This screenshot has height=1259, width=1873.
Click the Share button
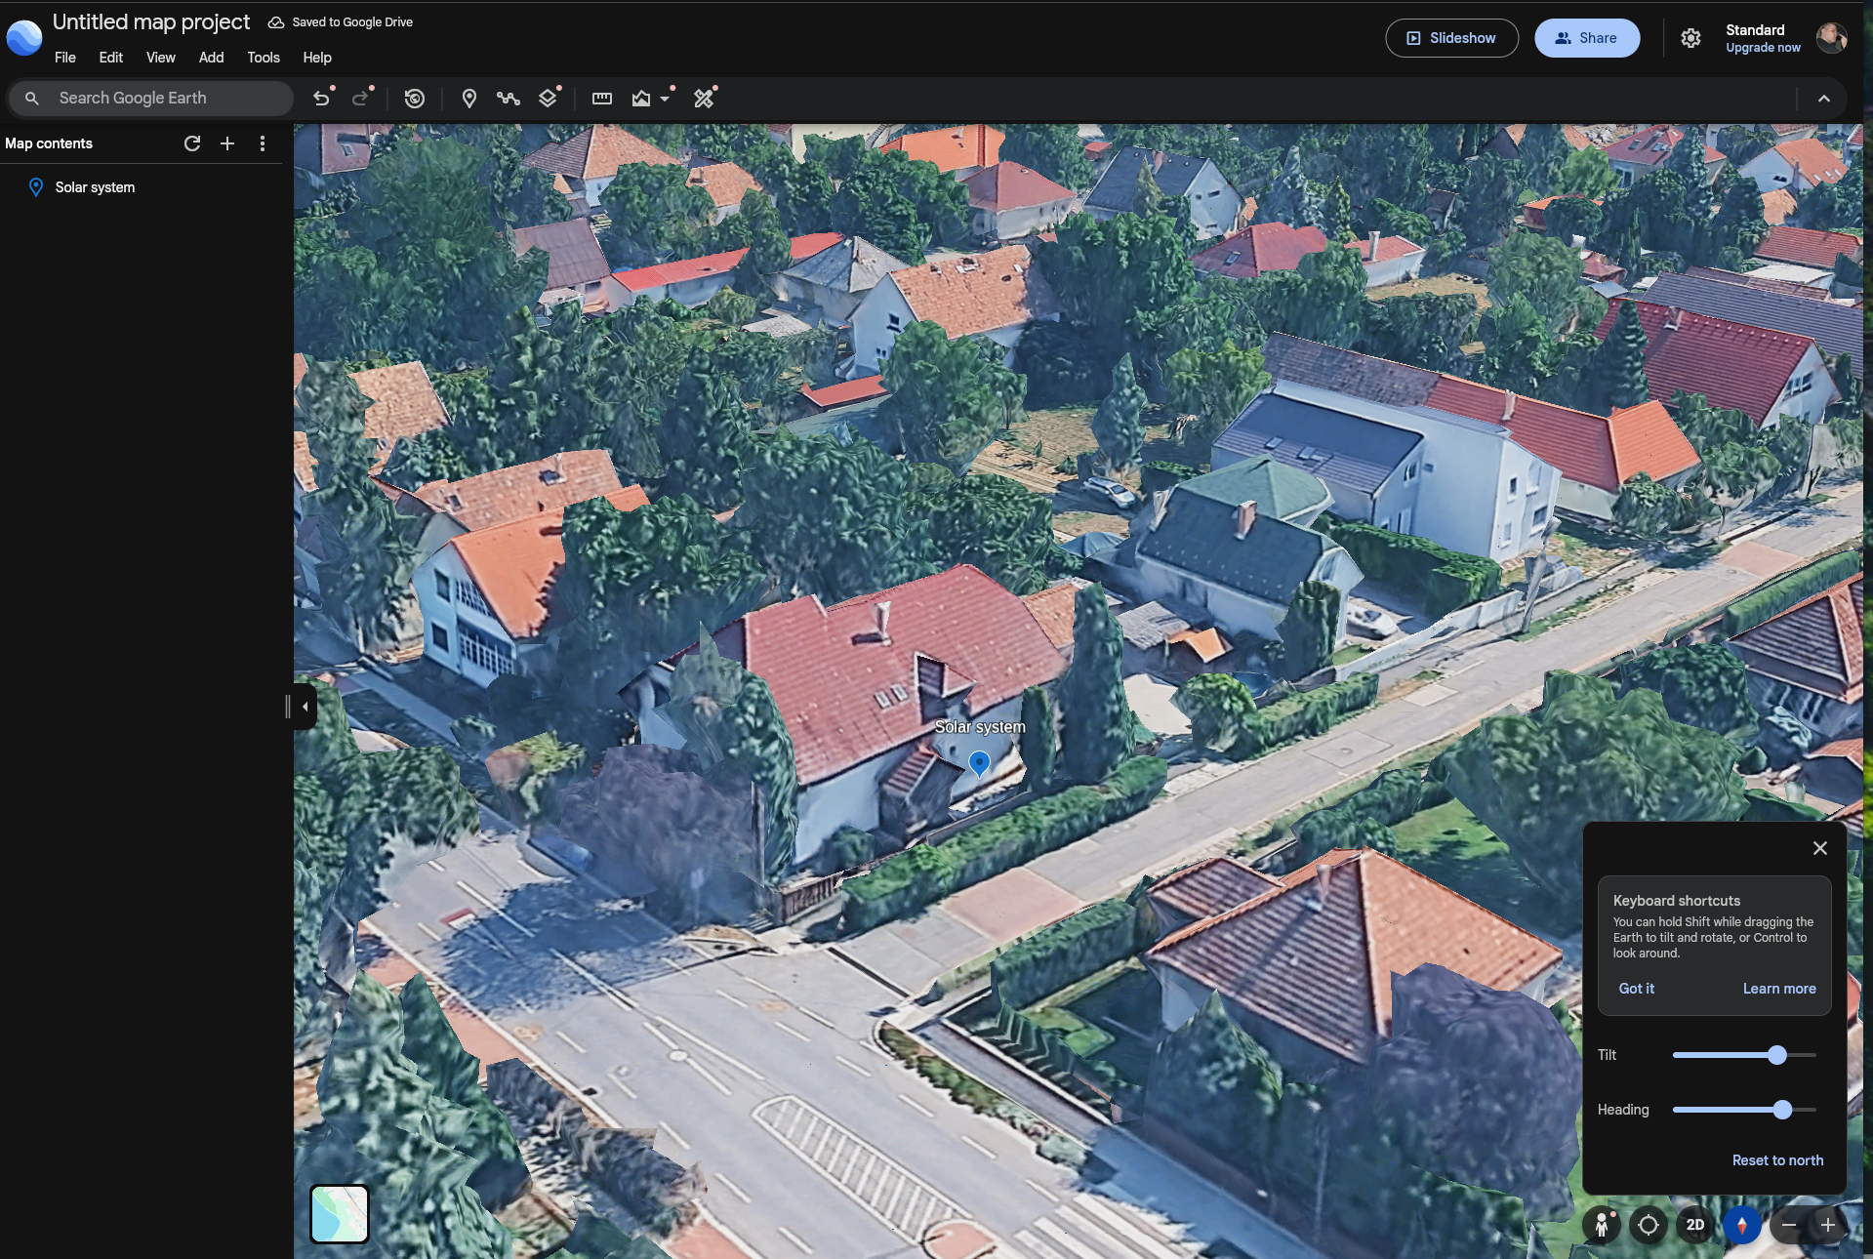coord(1587,38)
